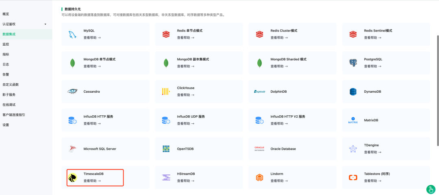The height and width of the screenshot is (195, 439).
Task: Open 查看帮助 link under MongoDB 单节点模式
Action: pyautogui.click(x=92, y=66)
